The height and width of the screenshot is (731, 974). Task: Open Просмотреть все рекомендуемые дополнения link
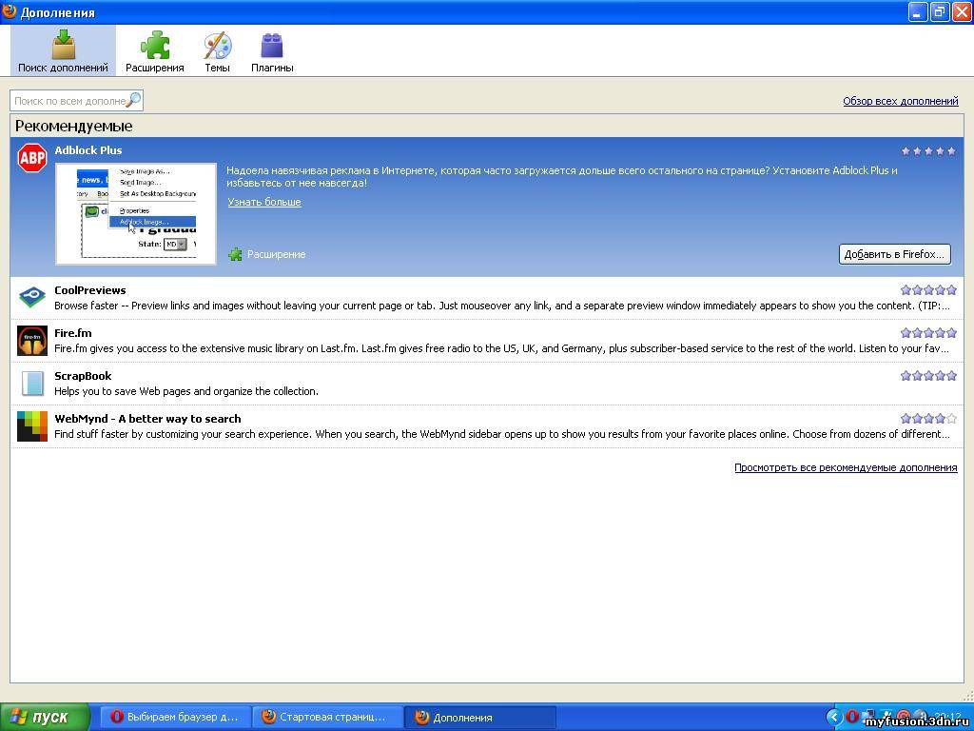[x=846, y=467]
